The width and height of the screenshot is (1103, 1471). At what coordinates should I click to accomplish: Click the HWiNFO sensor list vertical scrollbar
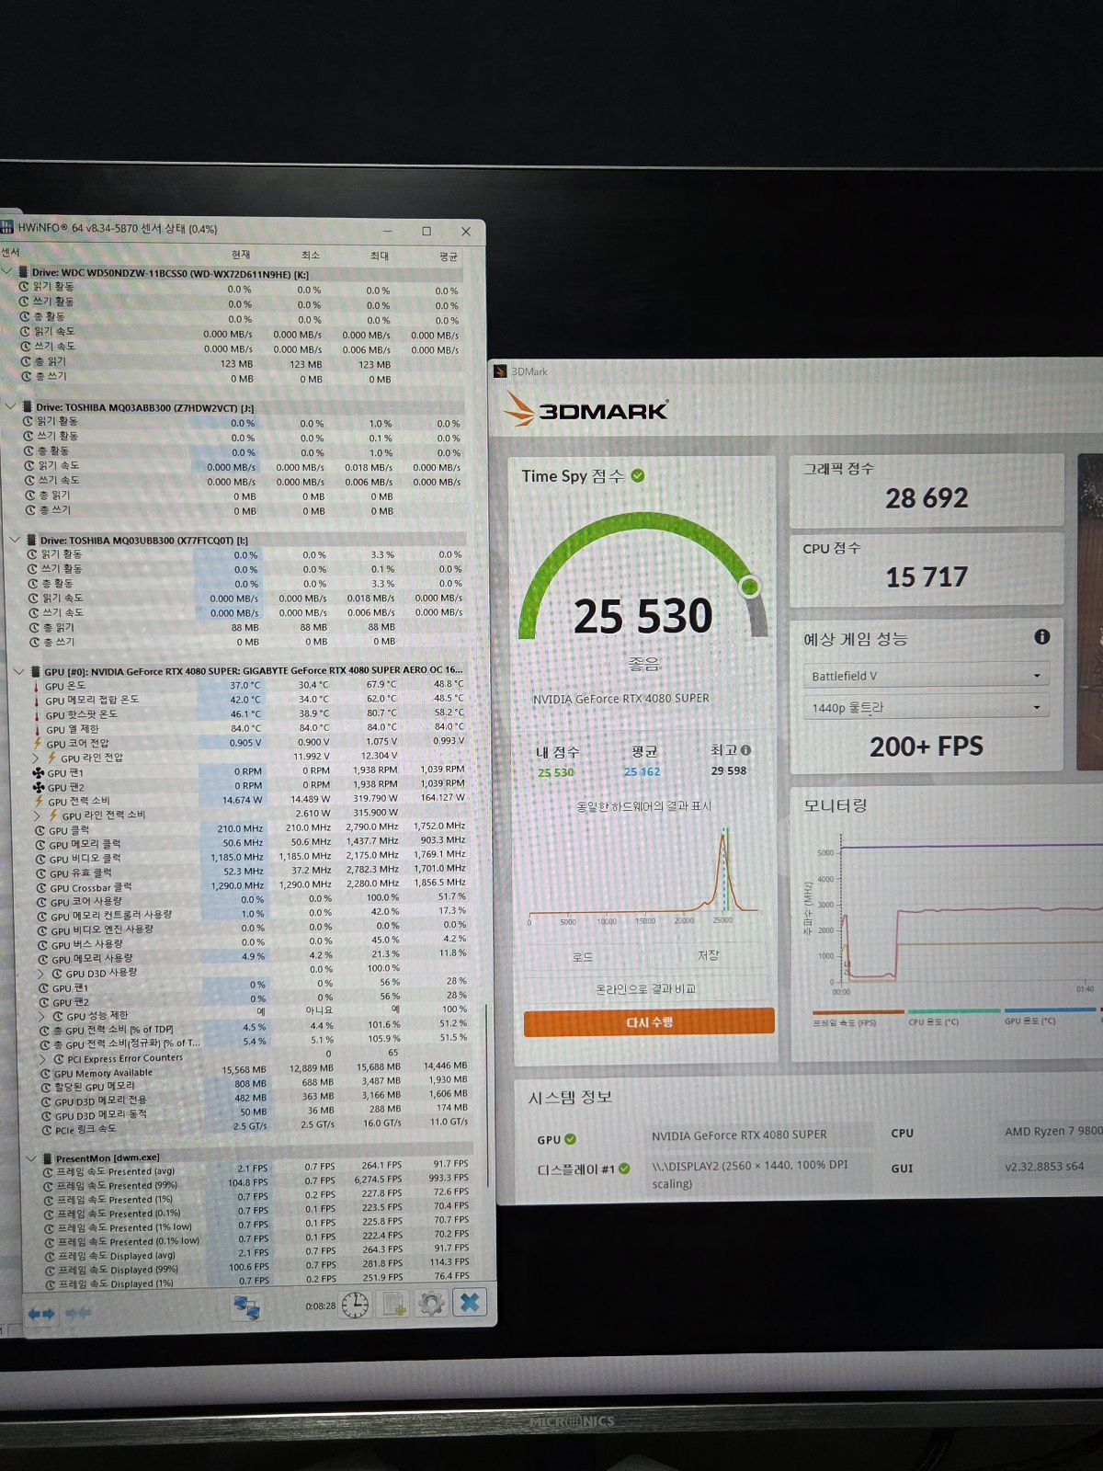pyautogui.click(x=487, y=1094)
